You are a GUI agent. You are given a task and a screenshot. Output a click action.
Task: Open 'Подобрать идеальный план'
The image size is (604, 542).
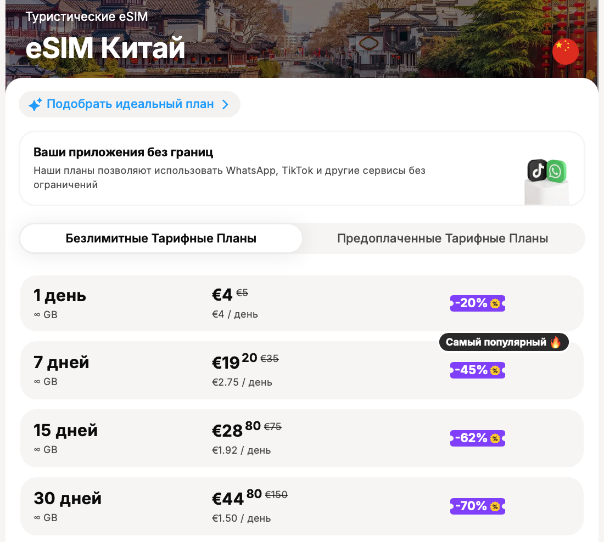pos(130,104)
